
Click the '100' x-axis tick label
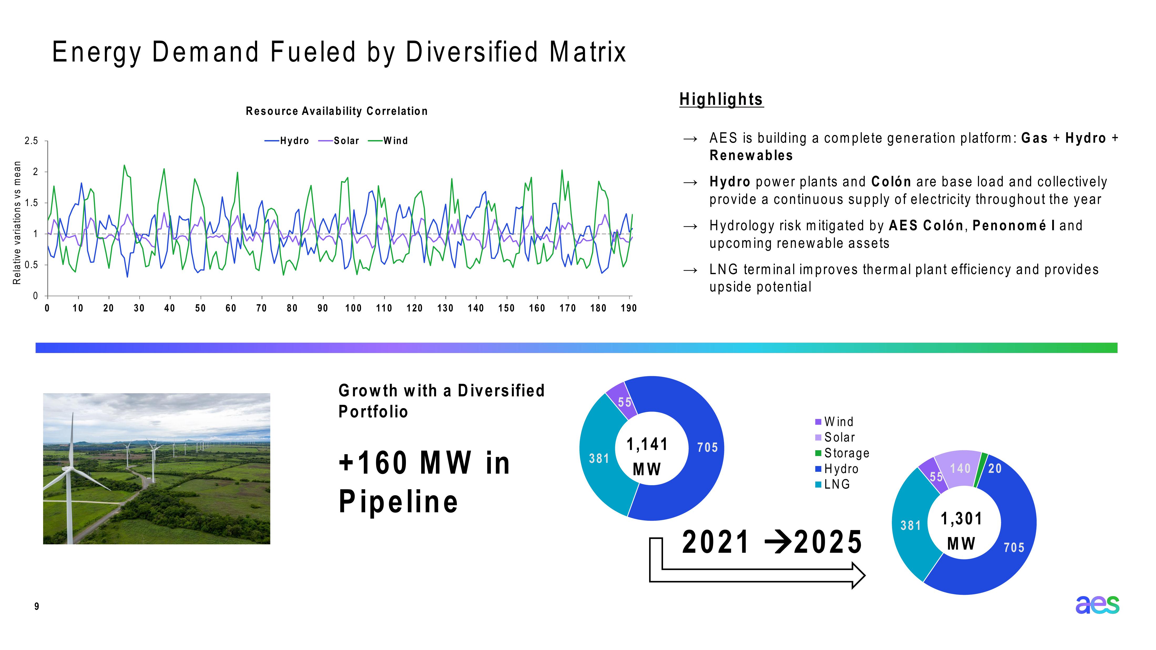click(x=353, y=308)
